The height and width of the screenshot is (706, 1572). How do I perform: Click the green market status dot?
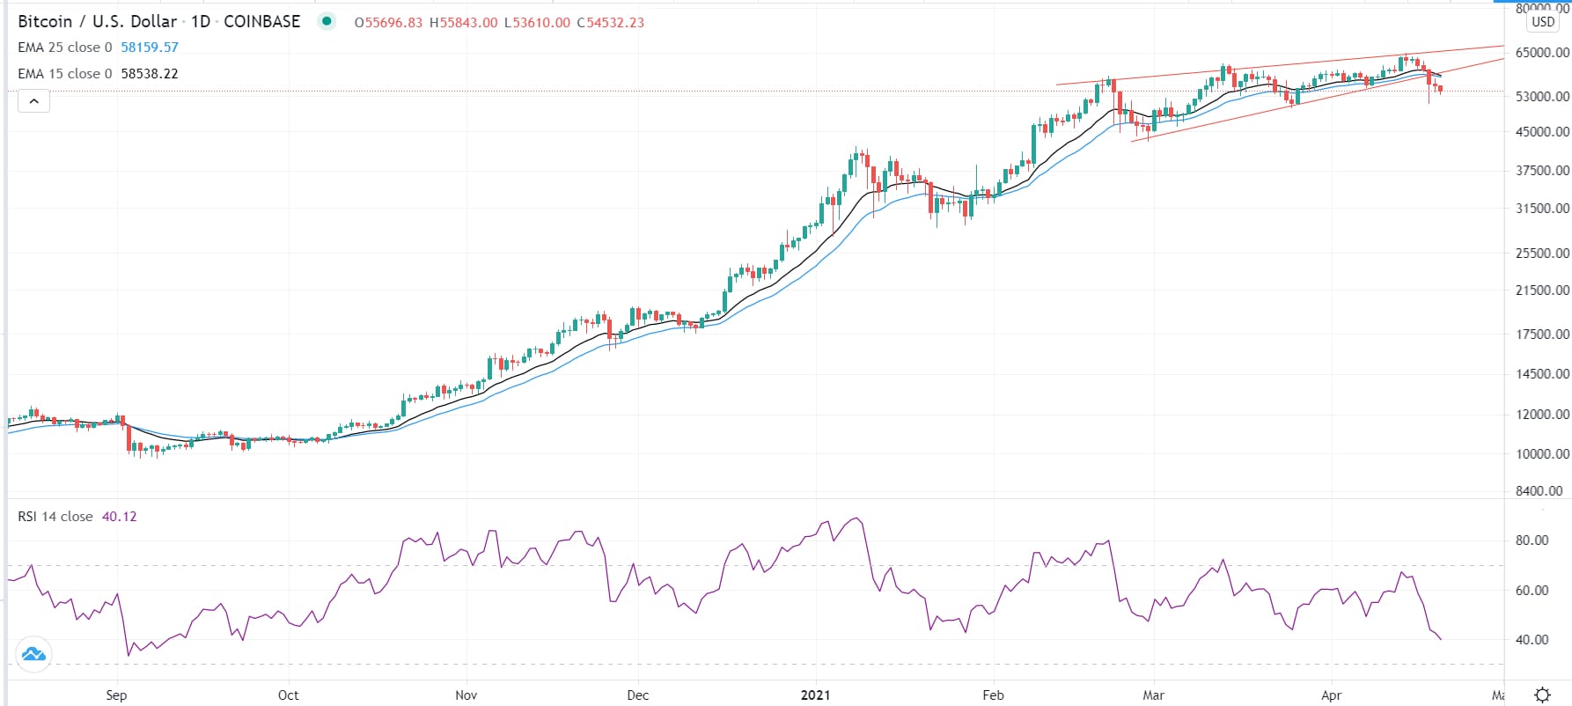click(x=327, y=22)
